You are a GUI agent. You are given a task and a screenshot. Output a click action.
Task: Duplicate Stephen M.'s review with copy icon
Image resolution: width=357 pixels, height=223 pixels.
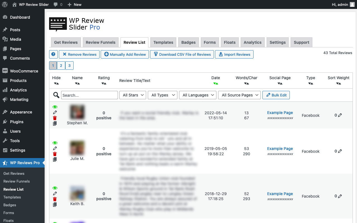pos(55,123)
